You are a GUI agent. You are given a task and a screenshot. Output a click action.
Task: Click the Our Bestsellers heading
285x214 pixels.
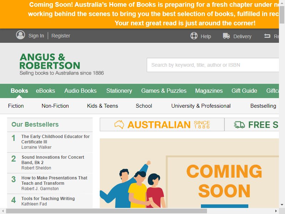(35, 124)
